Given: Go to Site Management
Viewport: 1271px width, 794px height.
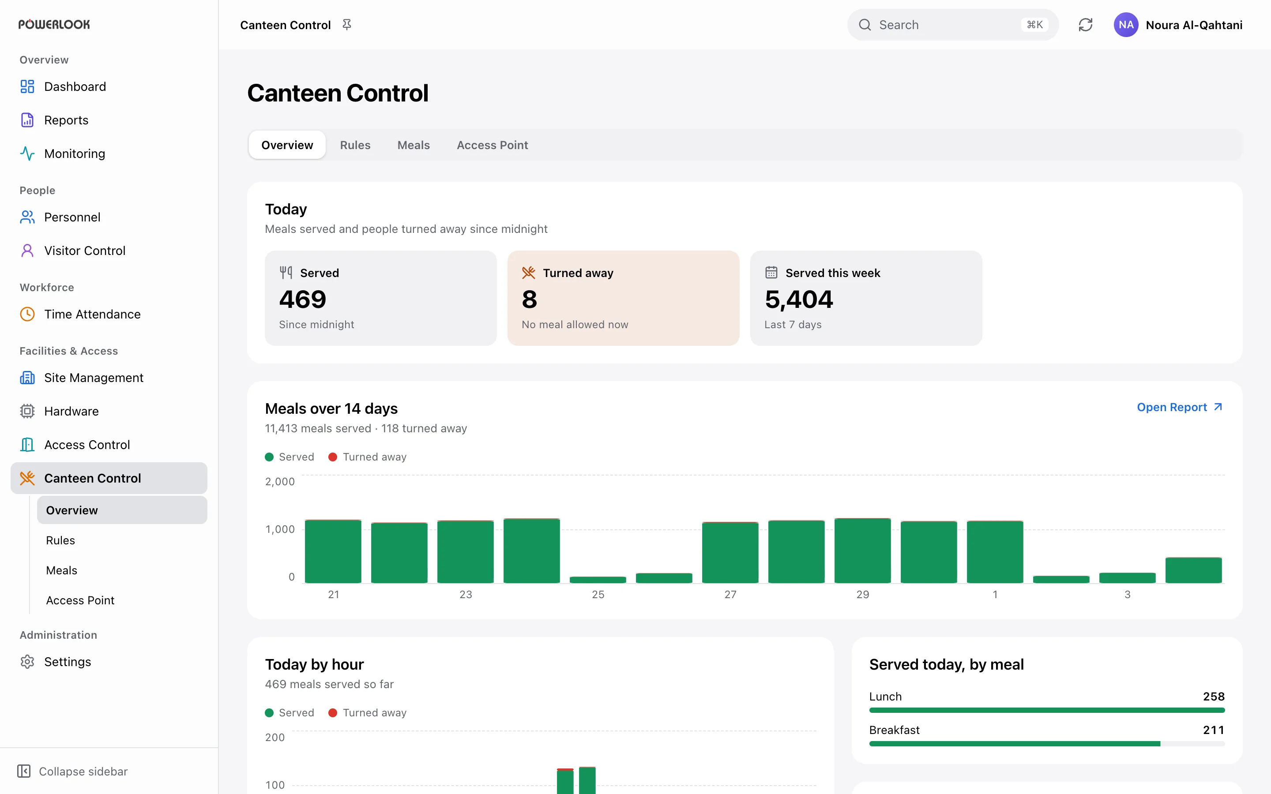Looking at the screenshot, I should [109, 378].
